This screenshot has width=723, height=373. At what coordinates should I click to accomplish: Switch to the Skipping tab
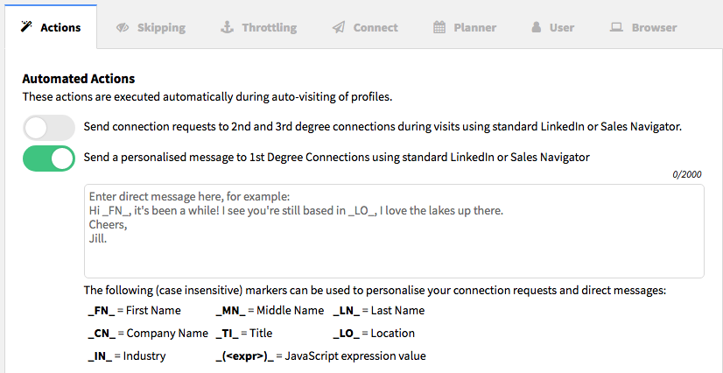pos(151,28)
